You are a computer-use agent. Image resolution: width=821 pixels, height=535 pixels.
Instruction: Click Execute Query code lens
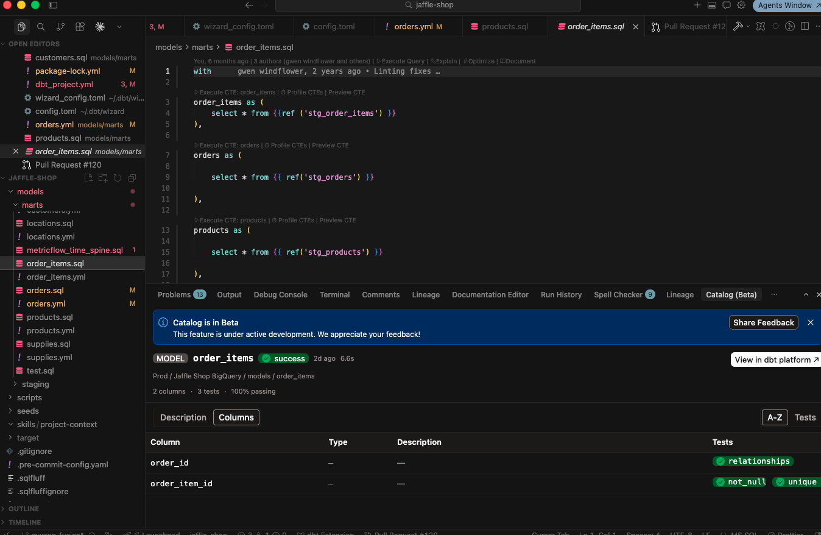pyautogui.click(x=401, y=61)
